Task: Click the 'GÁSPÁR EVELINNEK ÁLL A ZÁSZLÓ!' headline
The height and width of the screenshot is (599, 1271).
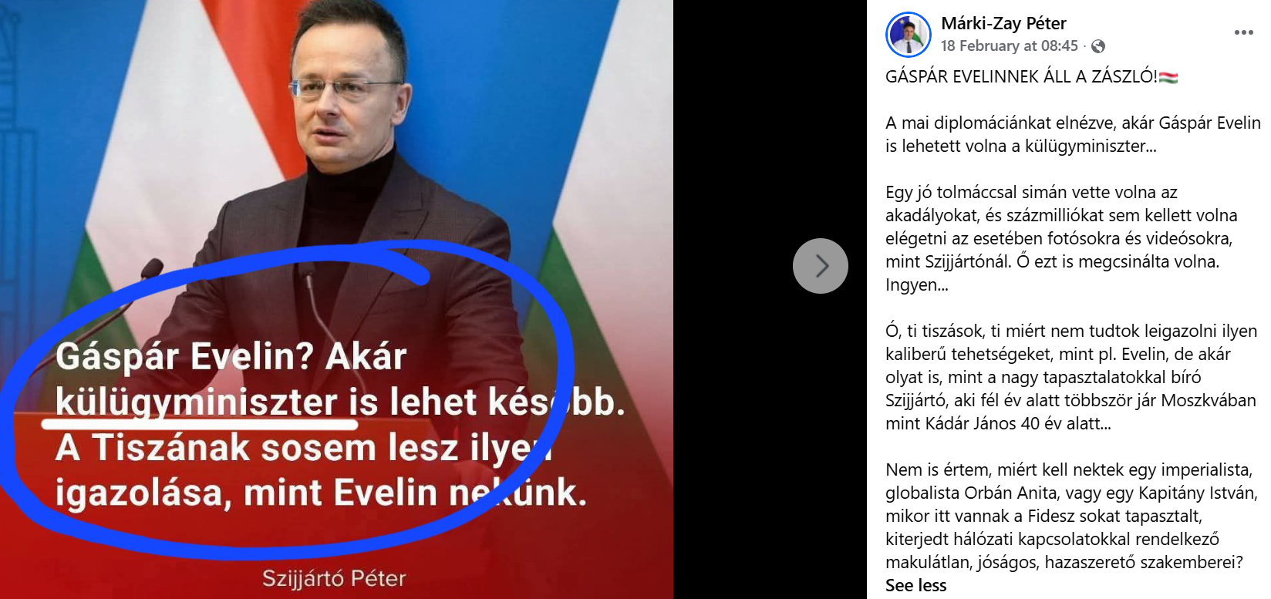Action: [1021, 76]
